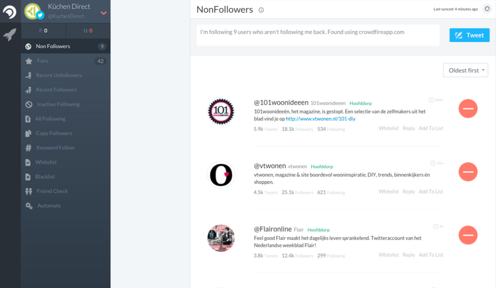Viewport: 496px width, 288px height.
Task: Click the 19m clock icon for vtwonen
Action: click(433, 163)
